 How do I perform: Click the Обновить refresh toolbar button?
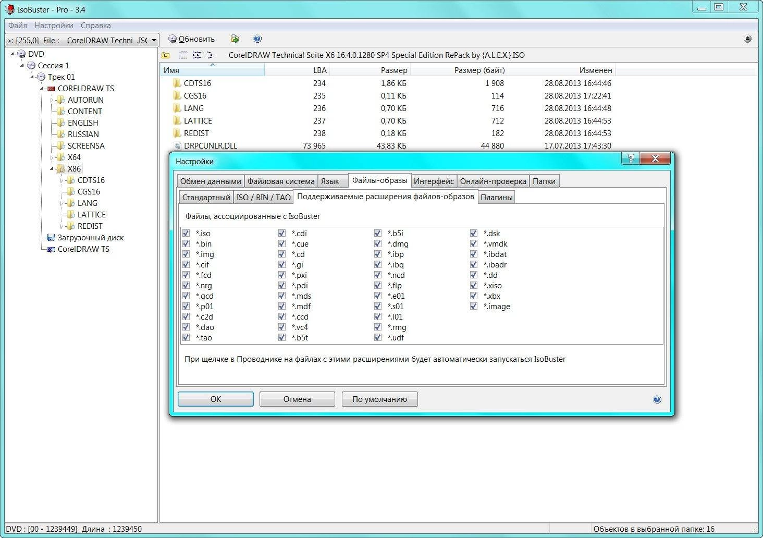(191, 39)
